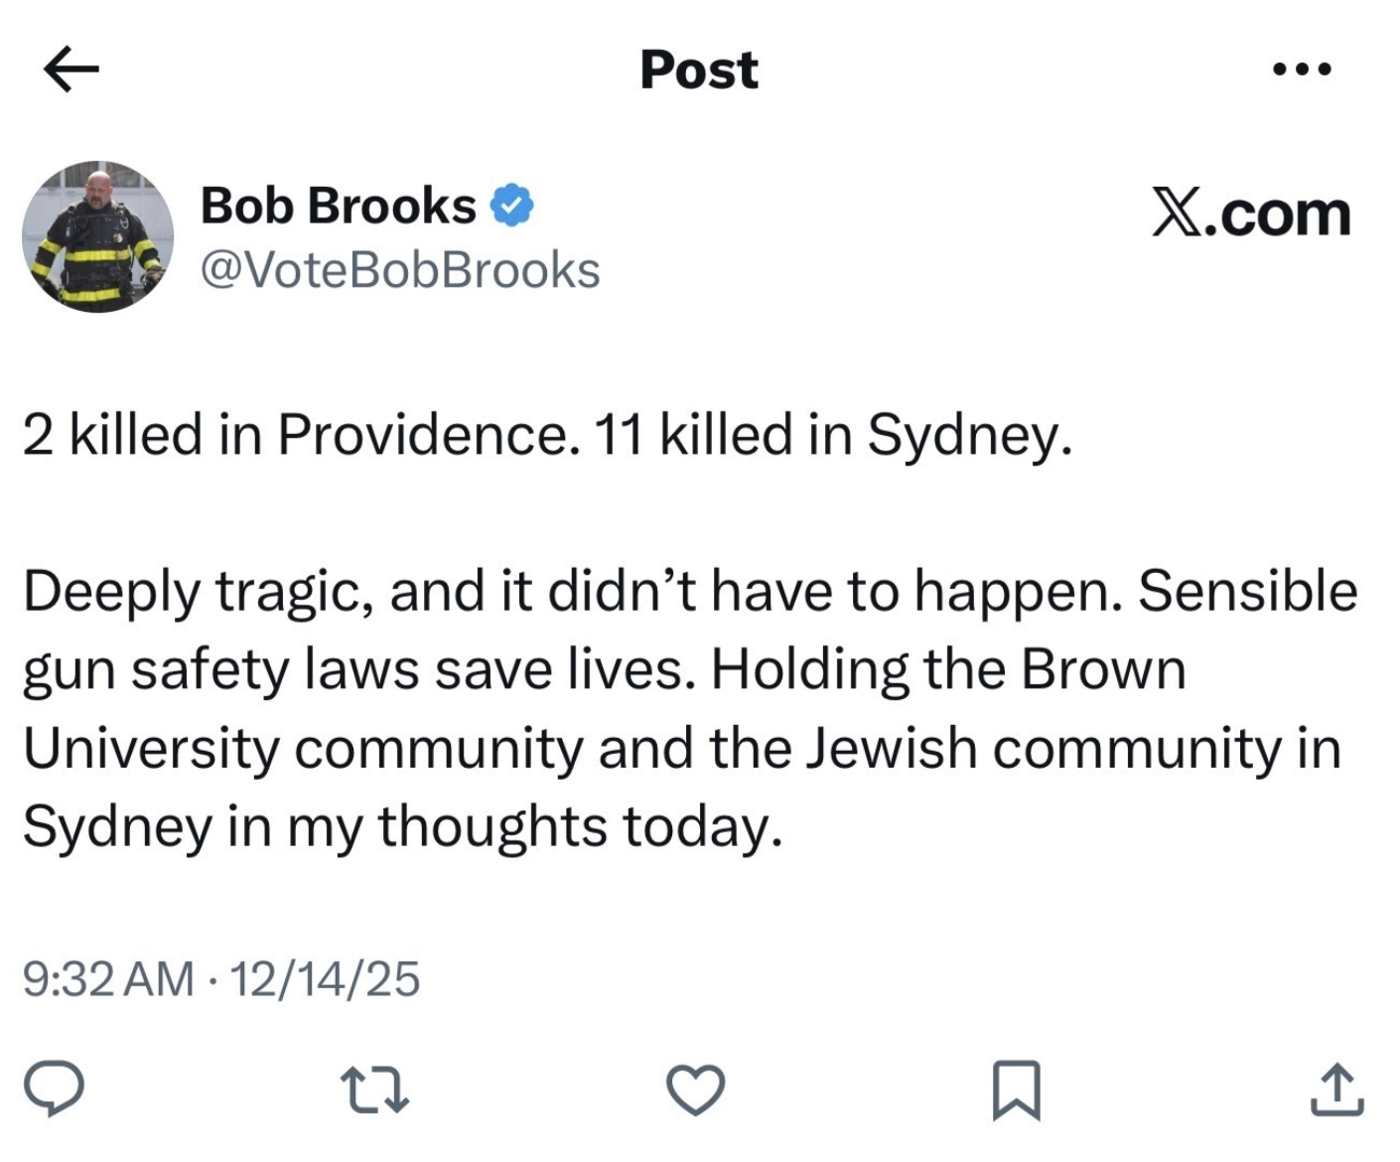
Task: Click the text '11 killed in Sydney'
Action: click(832, 435)
